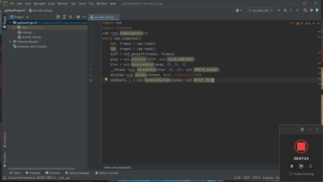Click the CRLF line separator status
Screen dimensions: 323x182
point(246,177)
